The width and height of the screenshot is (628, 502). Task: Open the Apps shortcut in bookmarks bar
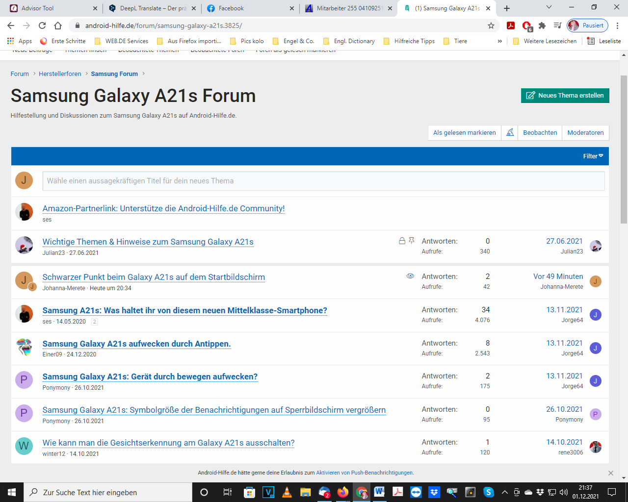click(20, 41)
